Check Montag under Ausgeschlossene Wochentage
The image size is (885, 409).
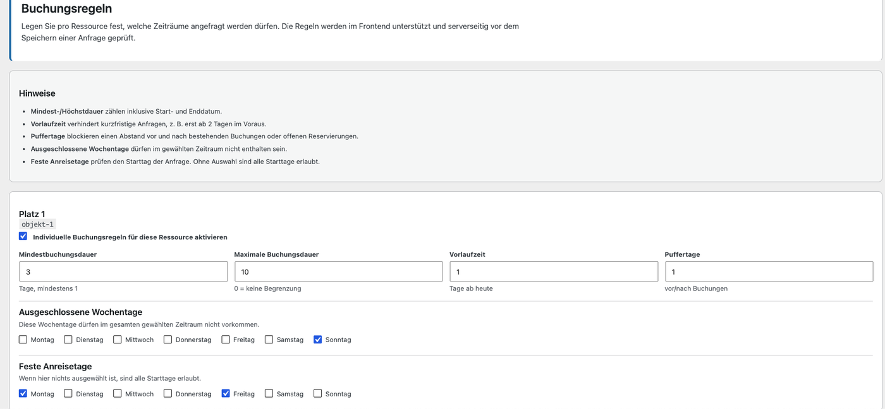pos(23,340)
